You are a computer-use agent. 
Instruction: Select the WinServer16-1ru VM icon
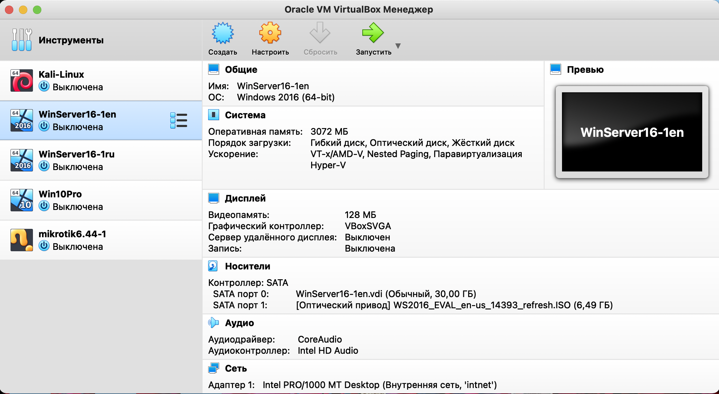tap(22, 160)
